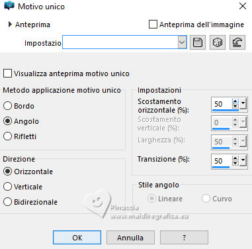Open Transizione slider popup arrow
The image size is (252, 249).
pos(243,160)
